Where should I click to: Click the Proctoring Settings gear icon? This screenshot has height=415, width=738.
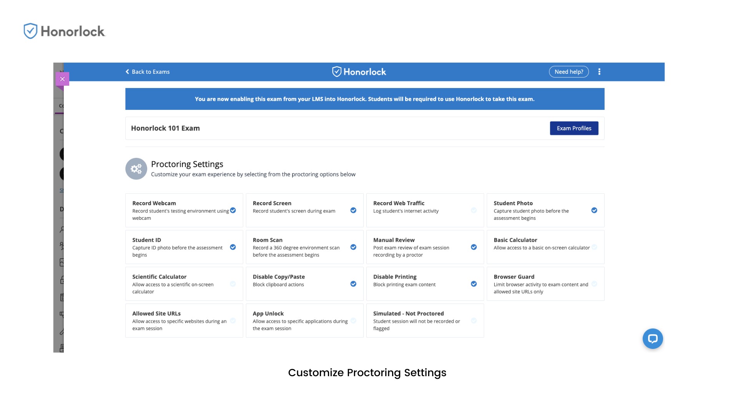click(x=136, y=169)
